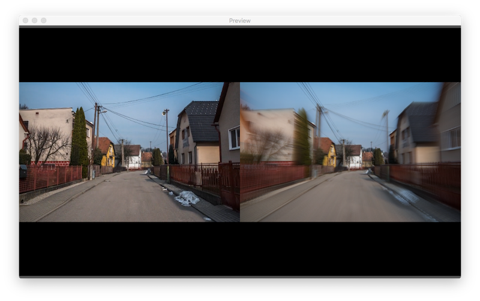Click the motion-blurred street photo

[350, 152]
